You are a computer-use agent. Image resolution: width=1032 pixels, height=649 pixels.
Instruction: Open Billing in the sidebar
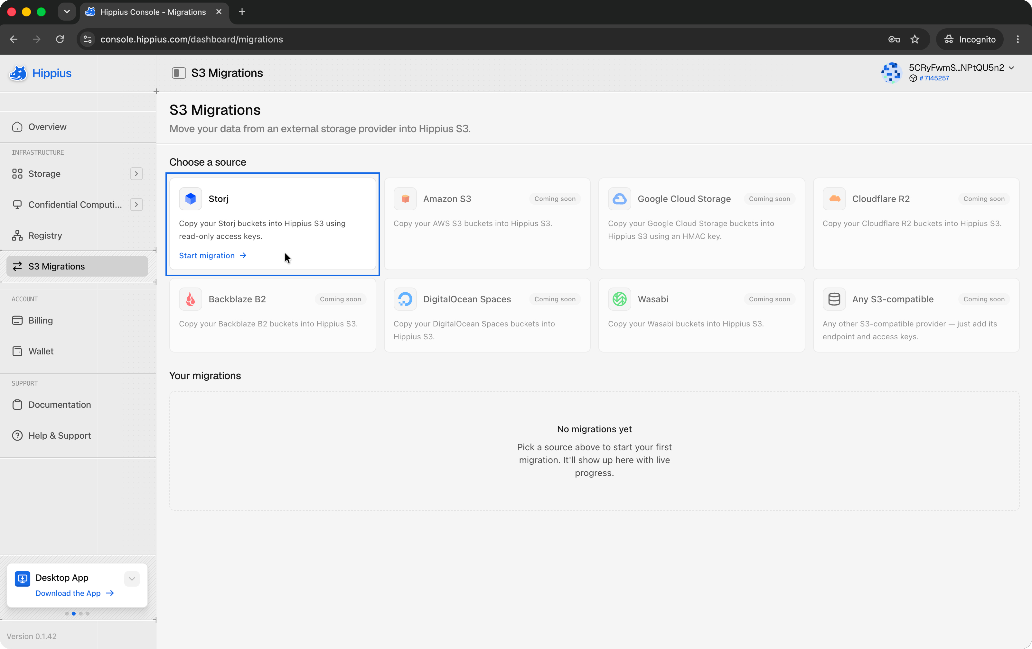[77, 320]
